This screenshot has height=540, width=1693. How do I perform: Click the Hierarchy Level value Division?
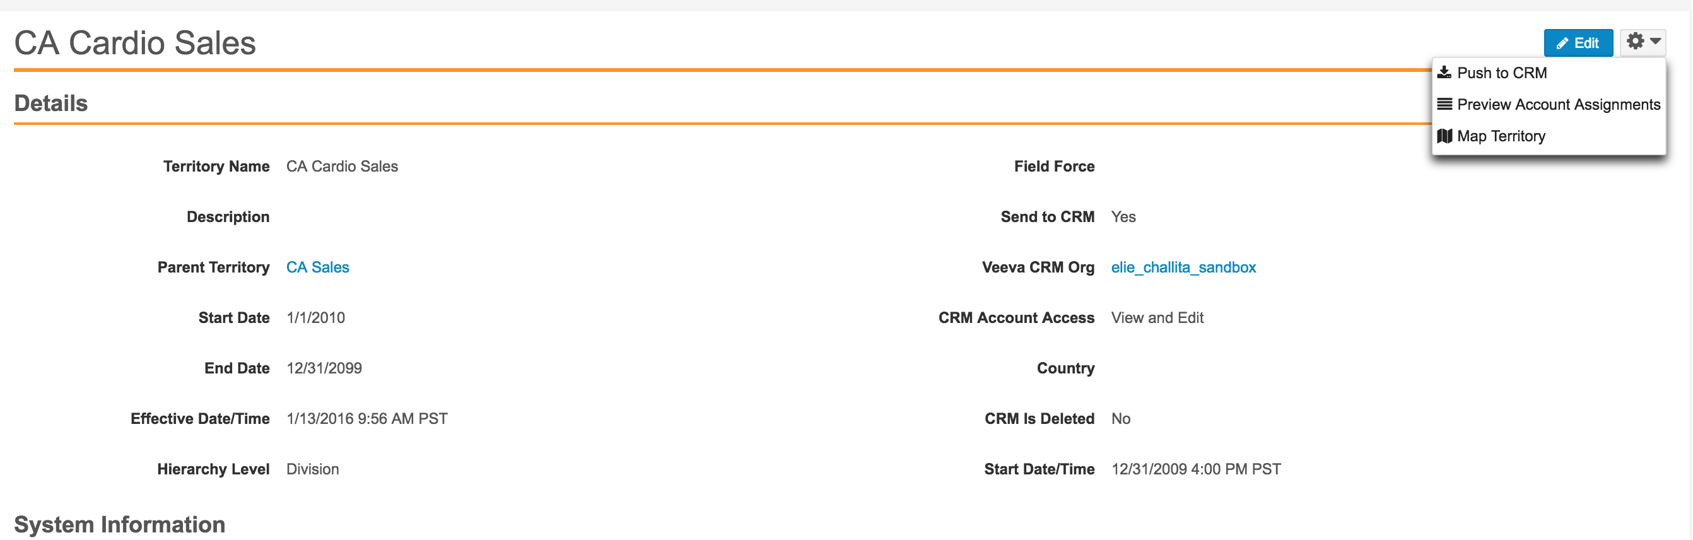coord(312,470)
